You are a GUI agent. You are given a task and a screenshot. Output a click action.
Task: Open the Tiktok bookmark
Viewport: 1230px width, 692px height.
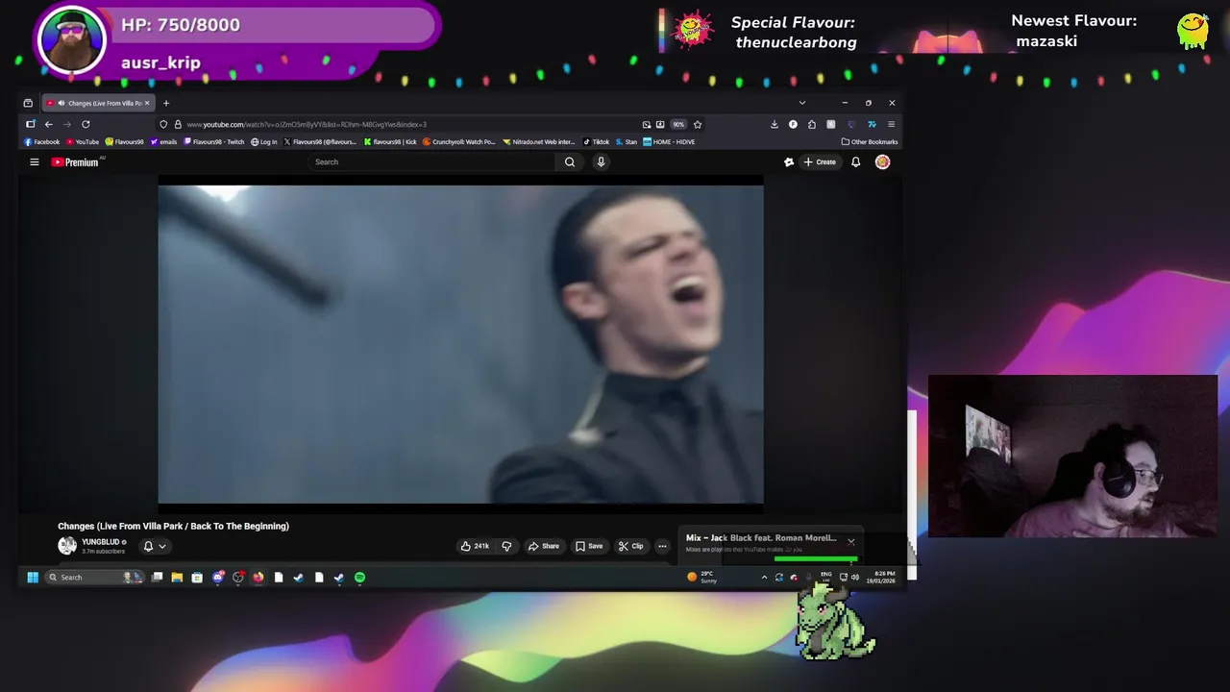pyautogui.click(x=596, y=142)
